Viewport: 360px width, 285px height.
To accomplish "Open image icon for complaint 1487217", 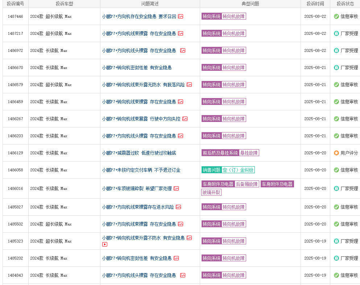I will [181, 33].
